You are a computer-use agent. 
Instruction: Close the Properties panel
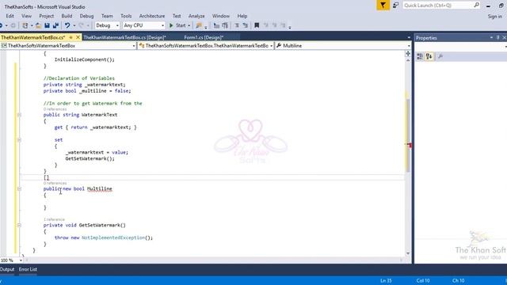504,38
